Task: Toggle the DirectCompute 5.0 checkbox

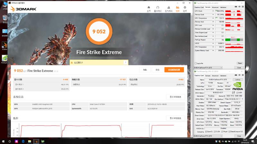Action: pyautogui.click(x=229, y=132)
